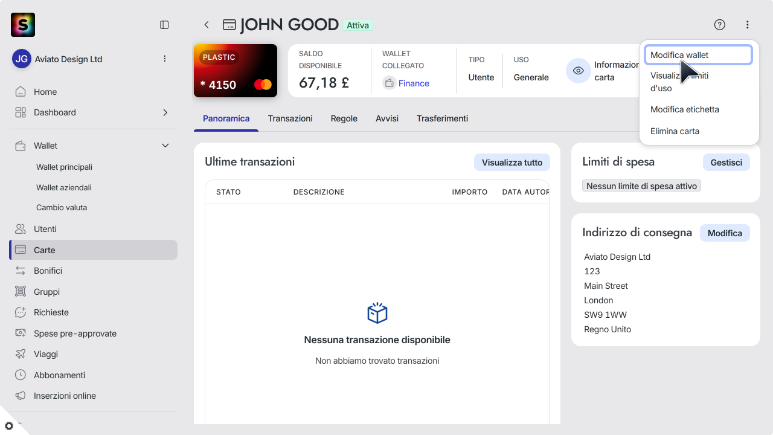Go back using the left chevron arrow
Screen dimensions: 773x435
pyautogui.click(x=207, y=25)
